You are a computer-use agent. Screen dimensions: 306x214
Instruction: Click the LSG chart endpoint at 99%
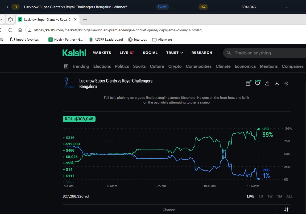[x=259, y=129]
